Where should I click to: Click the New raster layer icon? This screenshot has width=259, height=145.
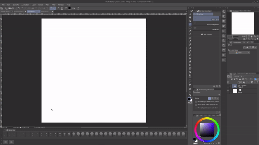(239, 82)
